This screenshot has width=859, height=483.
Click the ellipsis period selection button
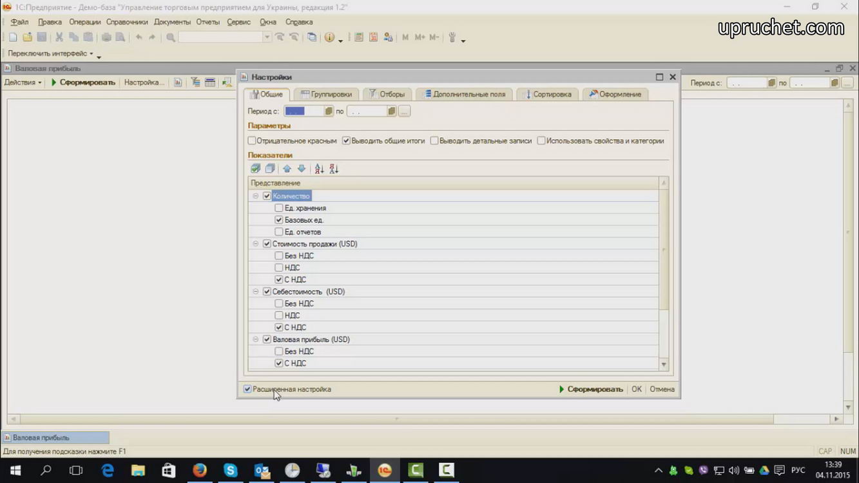tap(404, 111)
